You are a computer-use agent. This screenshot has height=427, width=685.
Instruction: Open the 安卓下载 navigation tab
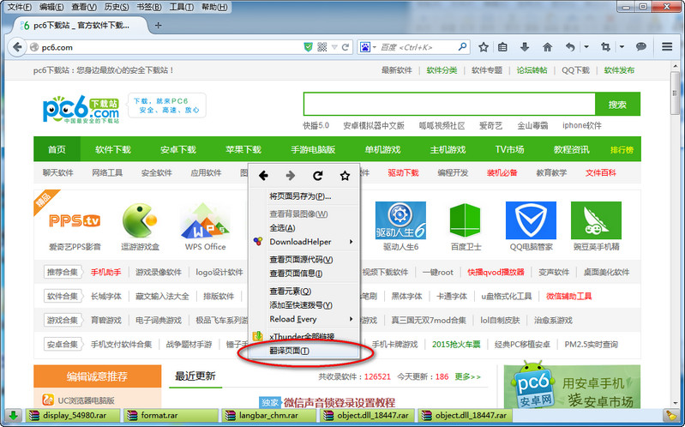[x=178, y=149]
